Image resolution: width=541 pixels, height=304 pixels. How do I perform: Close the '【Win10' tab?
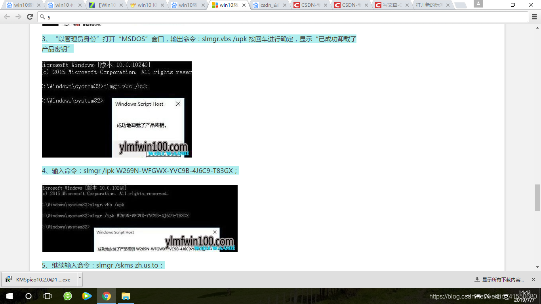pyautogui.click(x=121, y=5)
